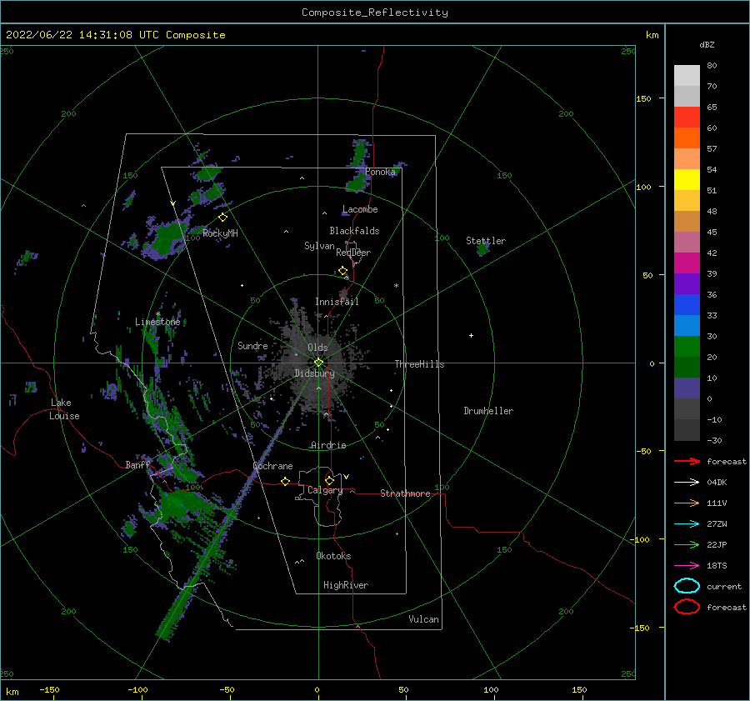Click the Limestone label

click(157, 322)
